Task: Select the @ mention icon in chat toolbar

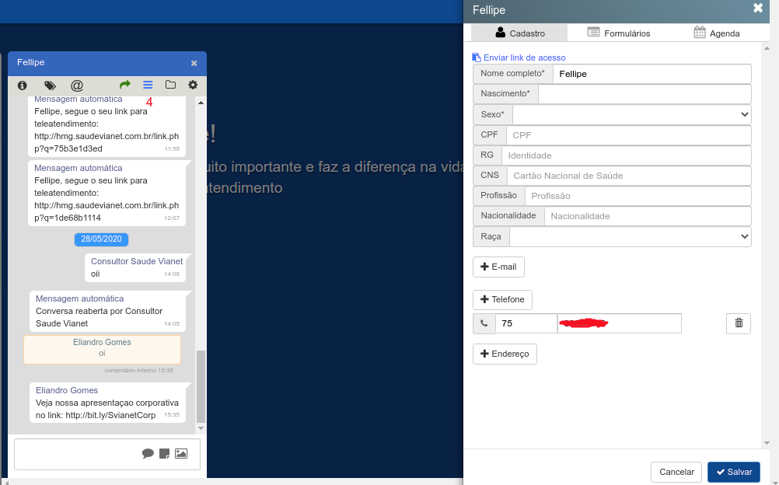Action: point(76,85)
